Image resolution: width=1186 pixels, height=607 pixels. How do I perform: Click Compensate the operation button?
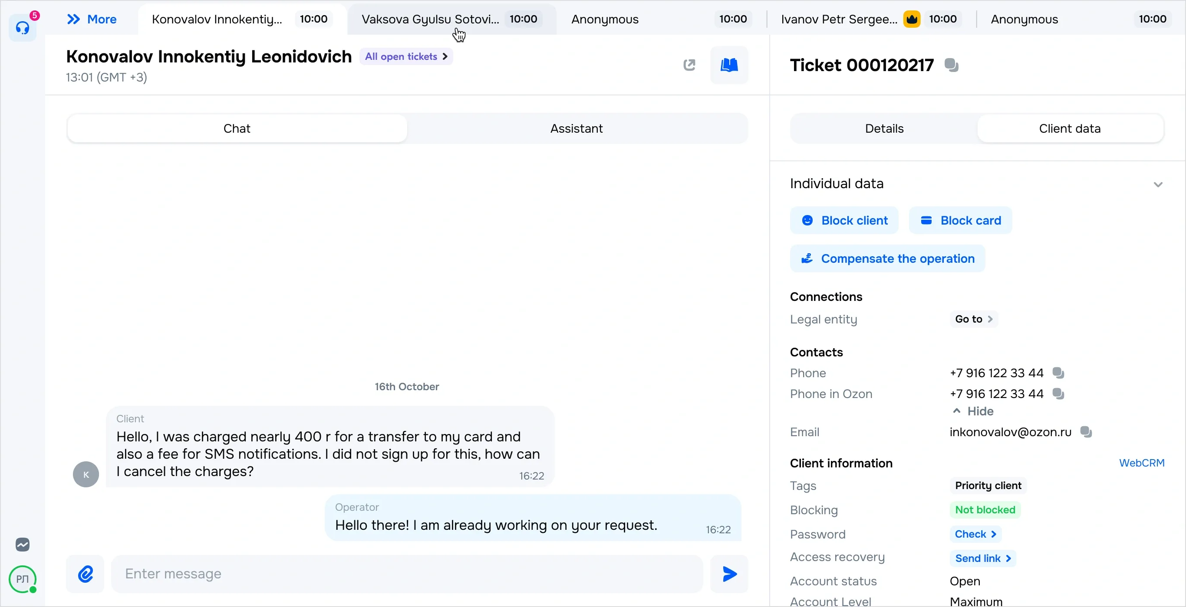click(x=887, y=259)
